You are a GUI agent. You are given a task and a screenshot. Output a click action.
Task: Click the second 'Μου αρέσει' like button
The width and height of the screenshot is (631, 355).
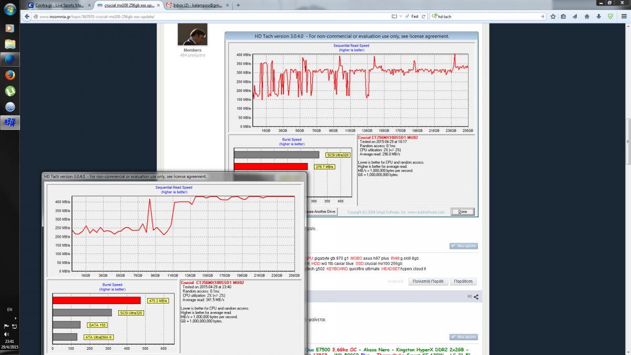[x=464, y=337]
